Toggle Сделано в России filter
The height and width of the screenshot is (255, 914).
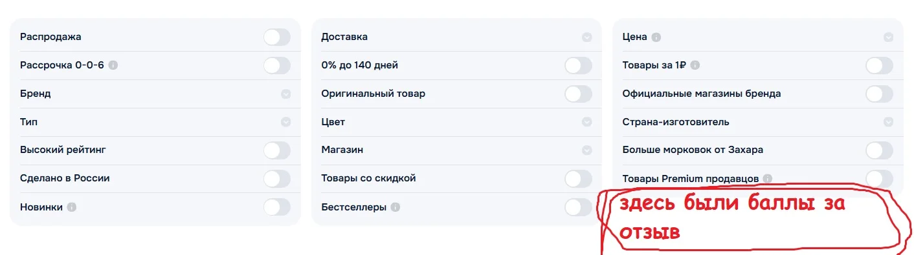277,178
